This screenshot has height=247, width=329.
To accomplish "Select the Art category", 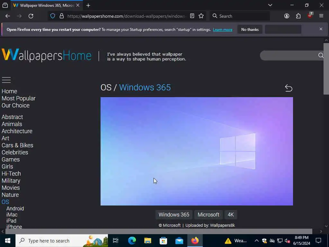I will (5, 138).
